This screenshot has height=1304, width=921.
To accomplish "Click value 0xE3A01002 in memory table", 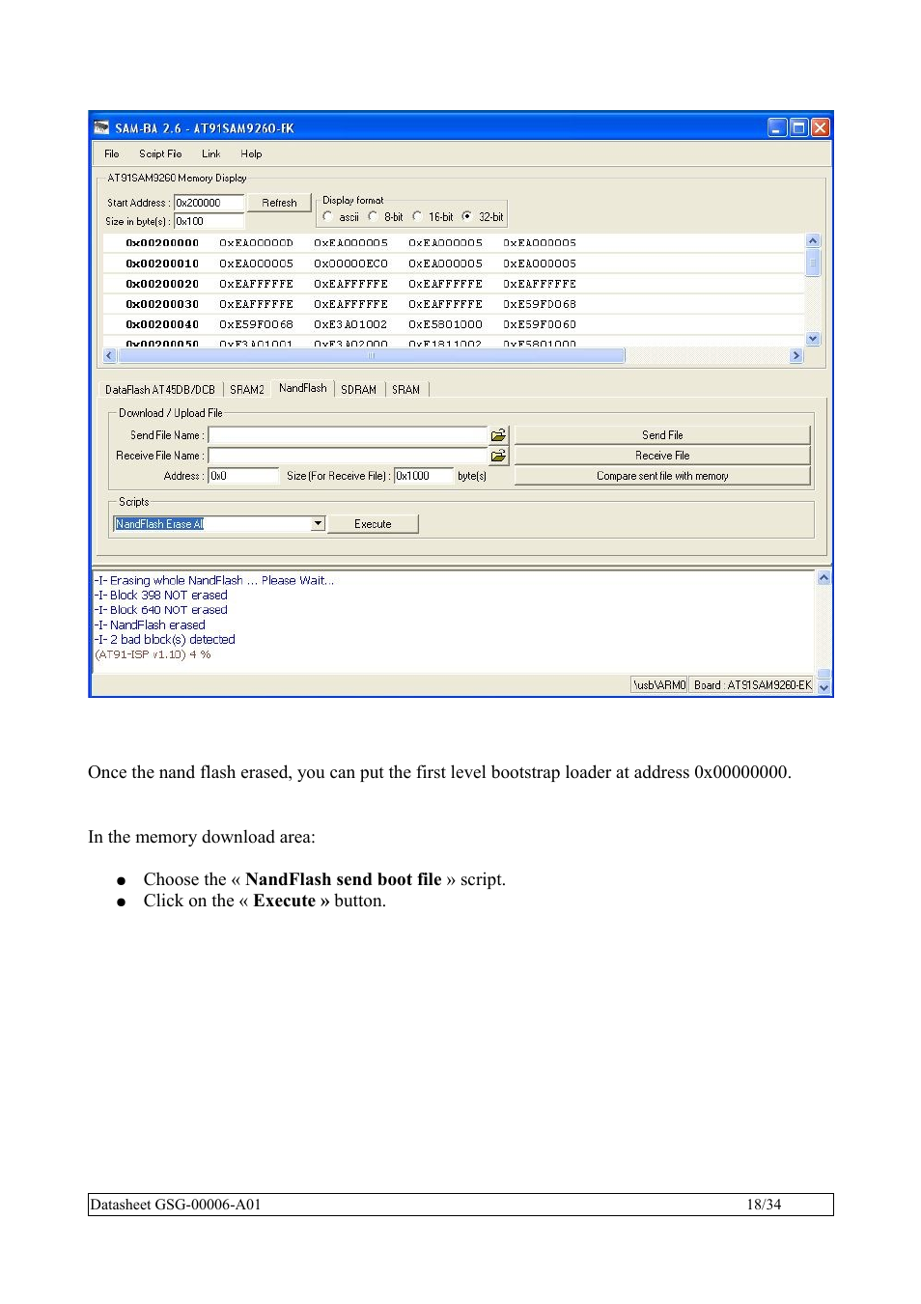I will pos(350,324).
